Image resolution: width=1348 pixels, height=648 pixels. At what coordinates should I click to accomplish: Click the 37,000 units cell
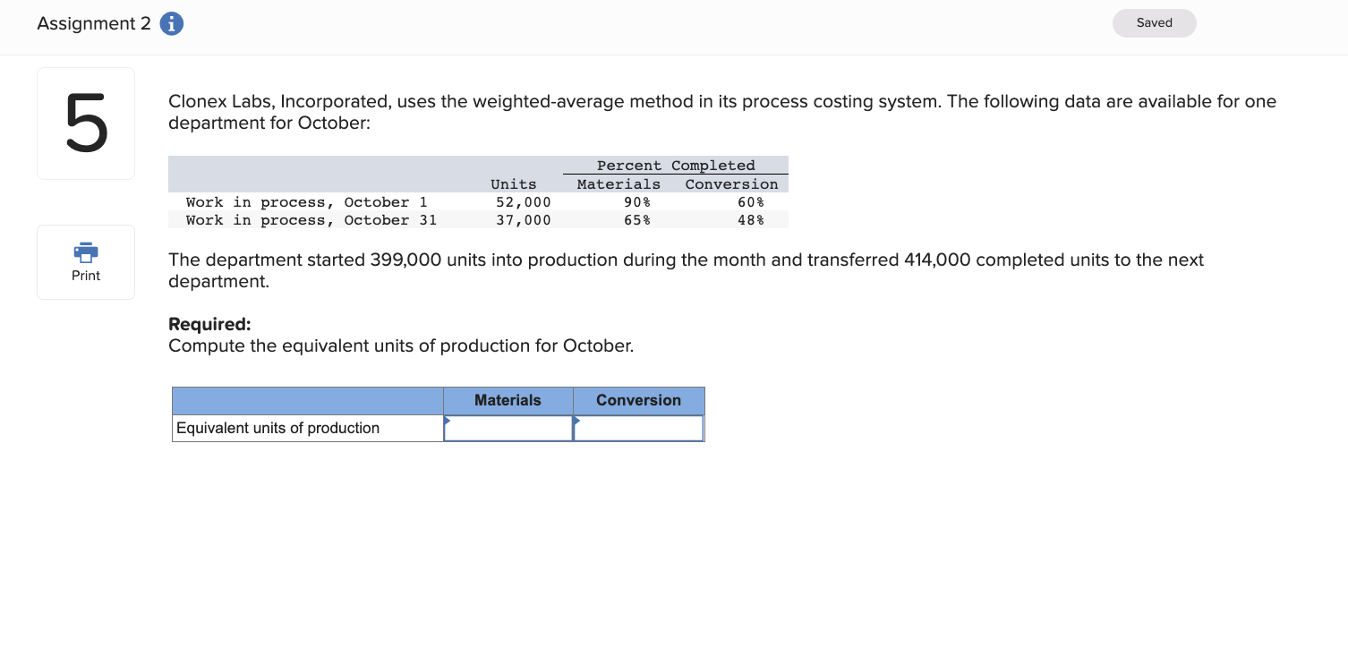pos(524,220)
